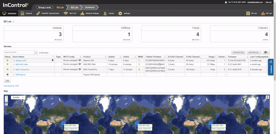The width and height of the screenshot is (276, 134).
Task: Click Wi-Fi icon in MAX Transit Pro row
Action: tap(80, 69)
